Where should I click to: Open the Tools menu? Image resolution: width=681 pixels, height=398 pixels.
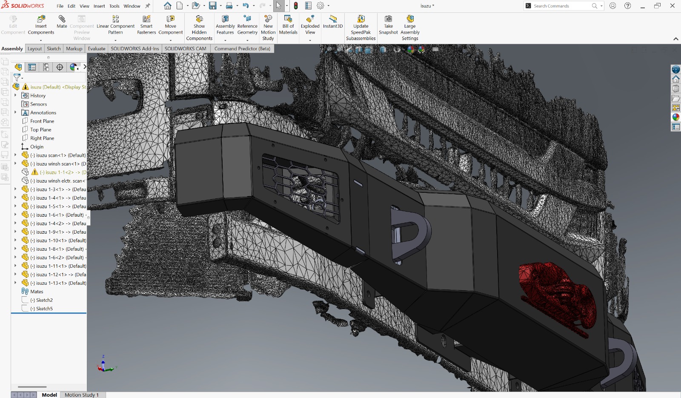tap(114, 6)
